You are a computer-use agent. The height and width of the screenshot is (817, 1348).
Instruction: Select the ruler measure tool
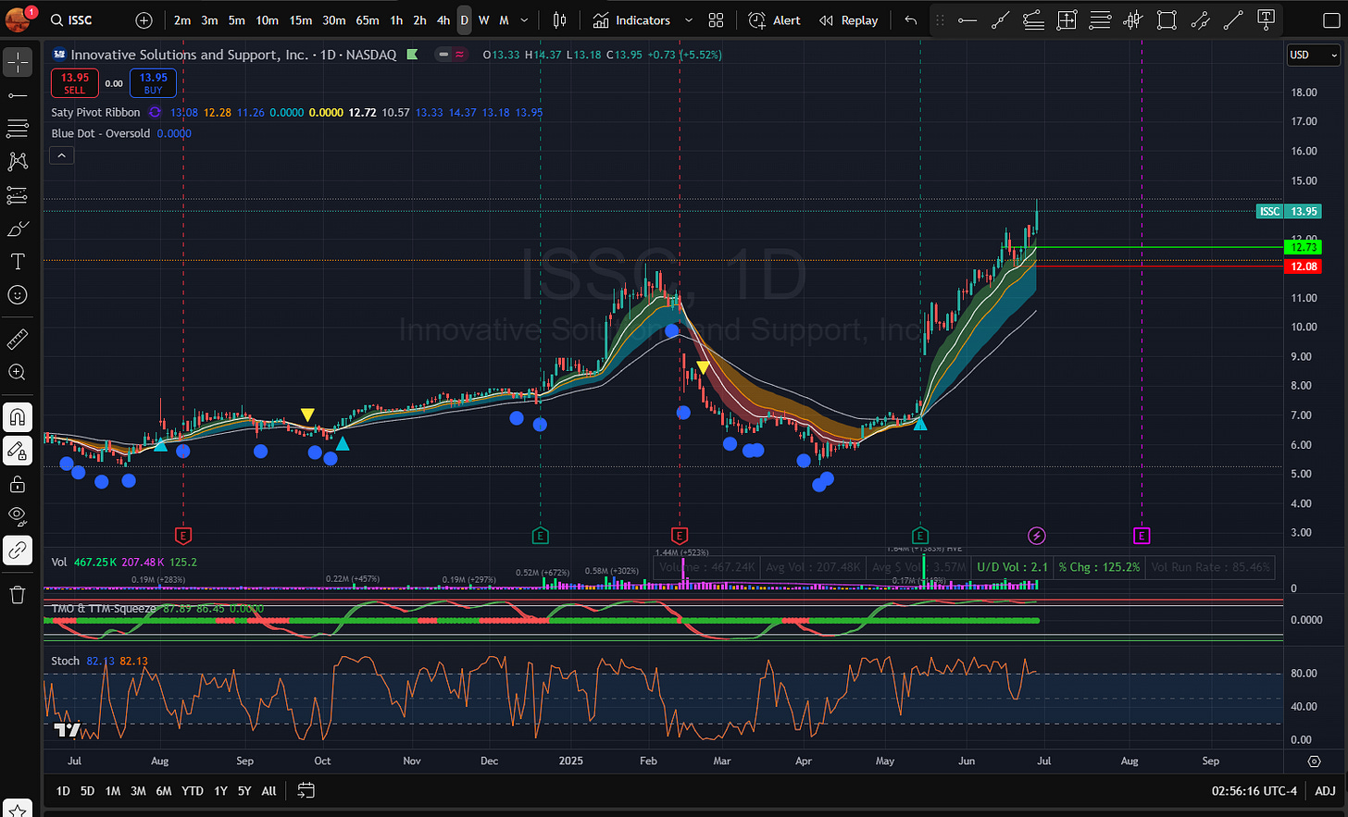click(x=18, y=339)
